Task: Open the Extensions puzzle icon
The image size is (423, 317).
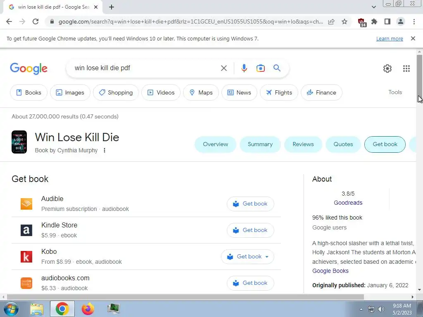Action: click(374, 21)
